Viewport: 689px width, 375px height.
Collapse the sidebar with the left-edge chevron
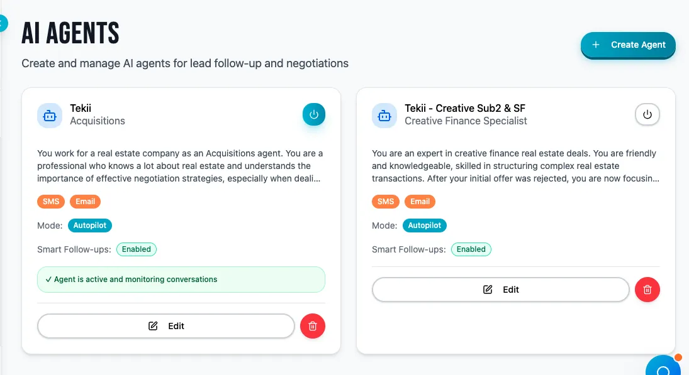click(x=3, y=23)
